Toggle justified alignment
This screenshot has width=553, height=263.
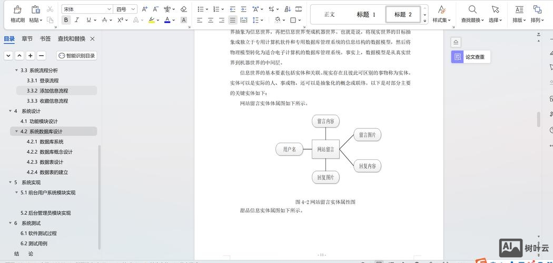pyautogui.click(x=232, y=20)
